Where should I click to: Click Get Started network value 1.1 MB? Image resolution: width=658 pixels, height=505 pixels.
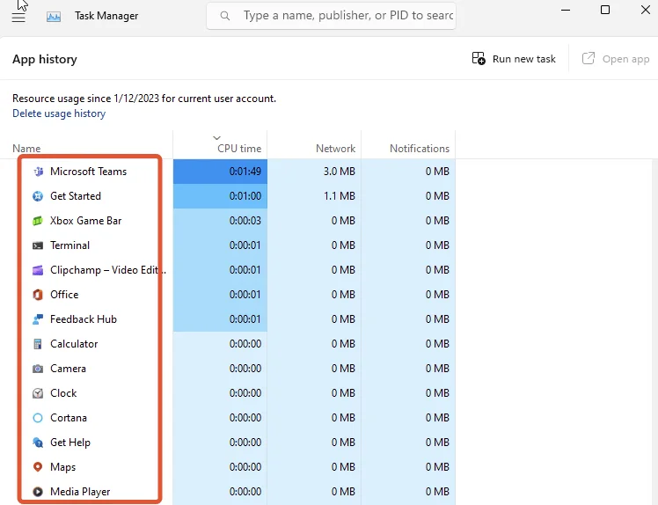point(339,196)
